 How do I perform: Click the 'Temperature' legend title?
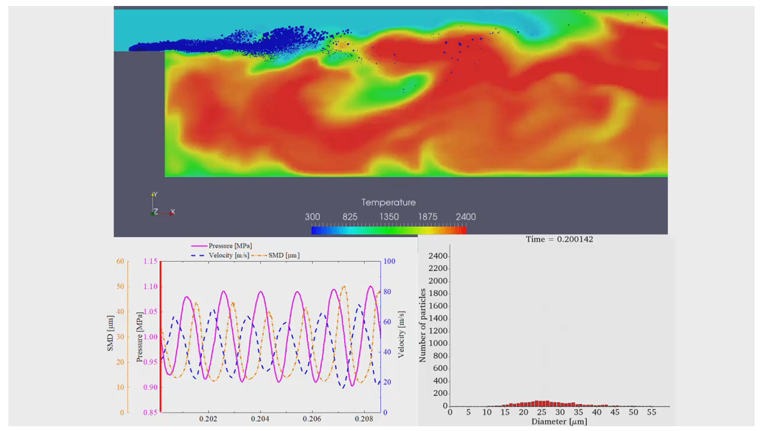tap(388, 202)
